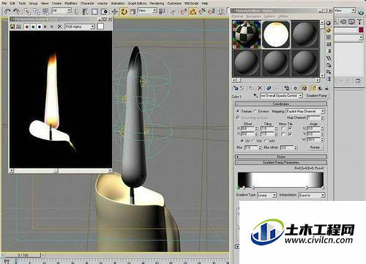Click the Rotate button in Coordinates
366x264 pixels.
tap(315, 147)
